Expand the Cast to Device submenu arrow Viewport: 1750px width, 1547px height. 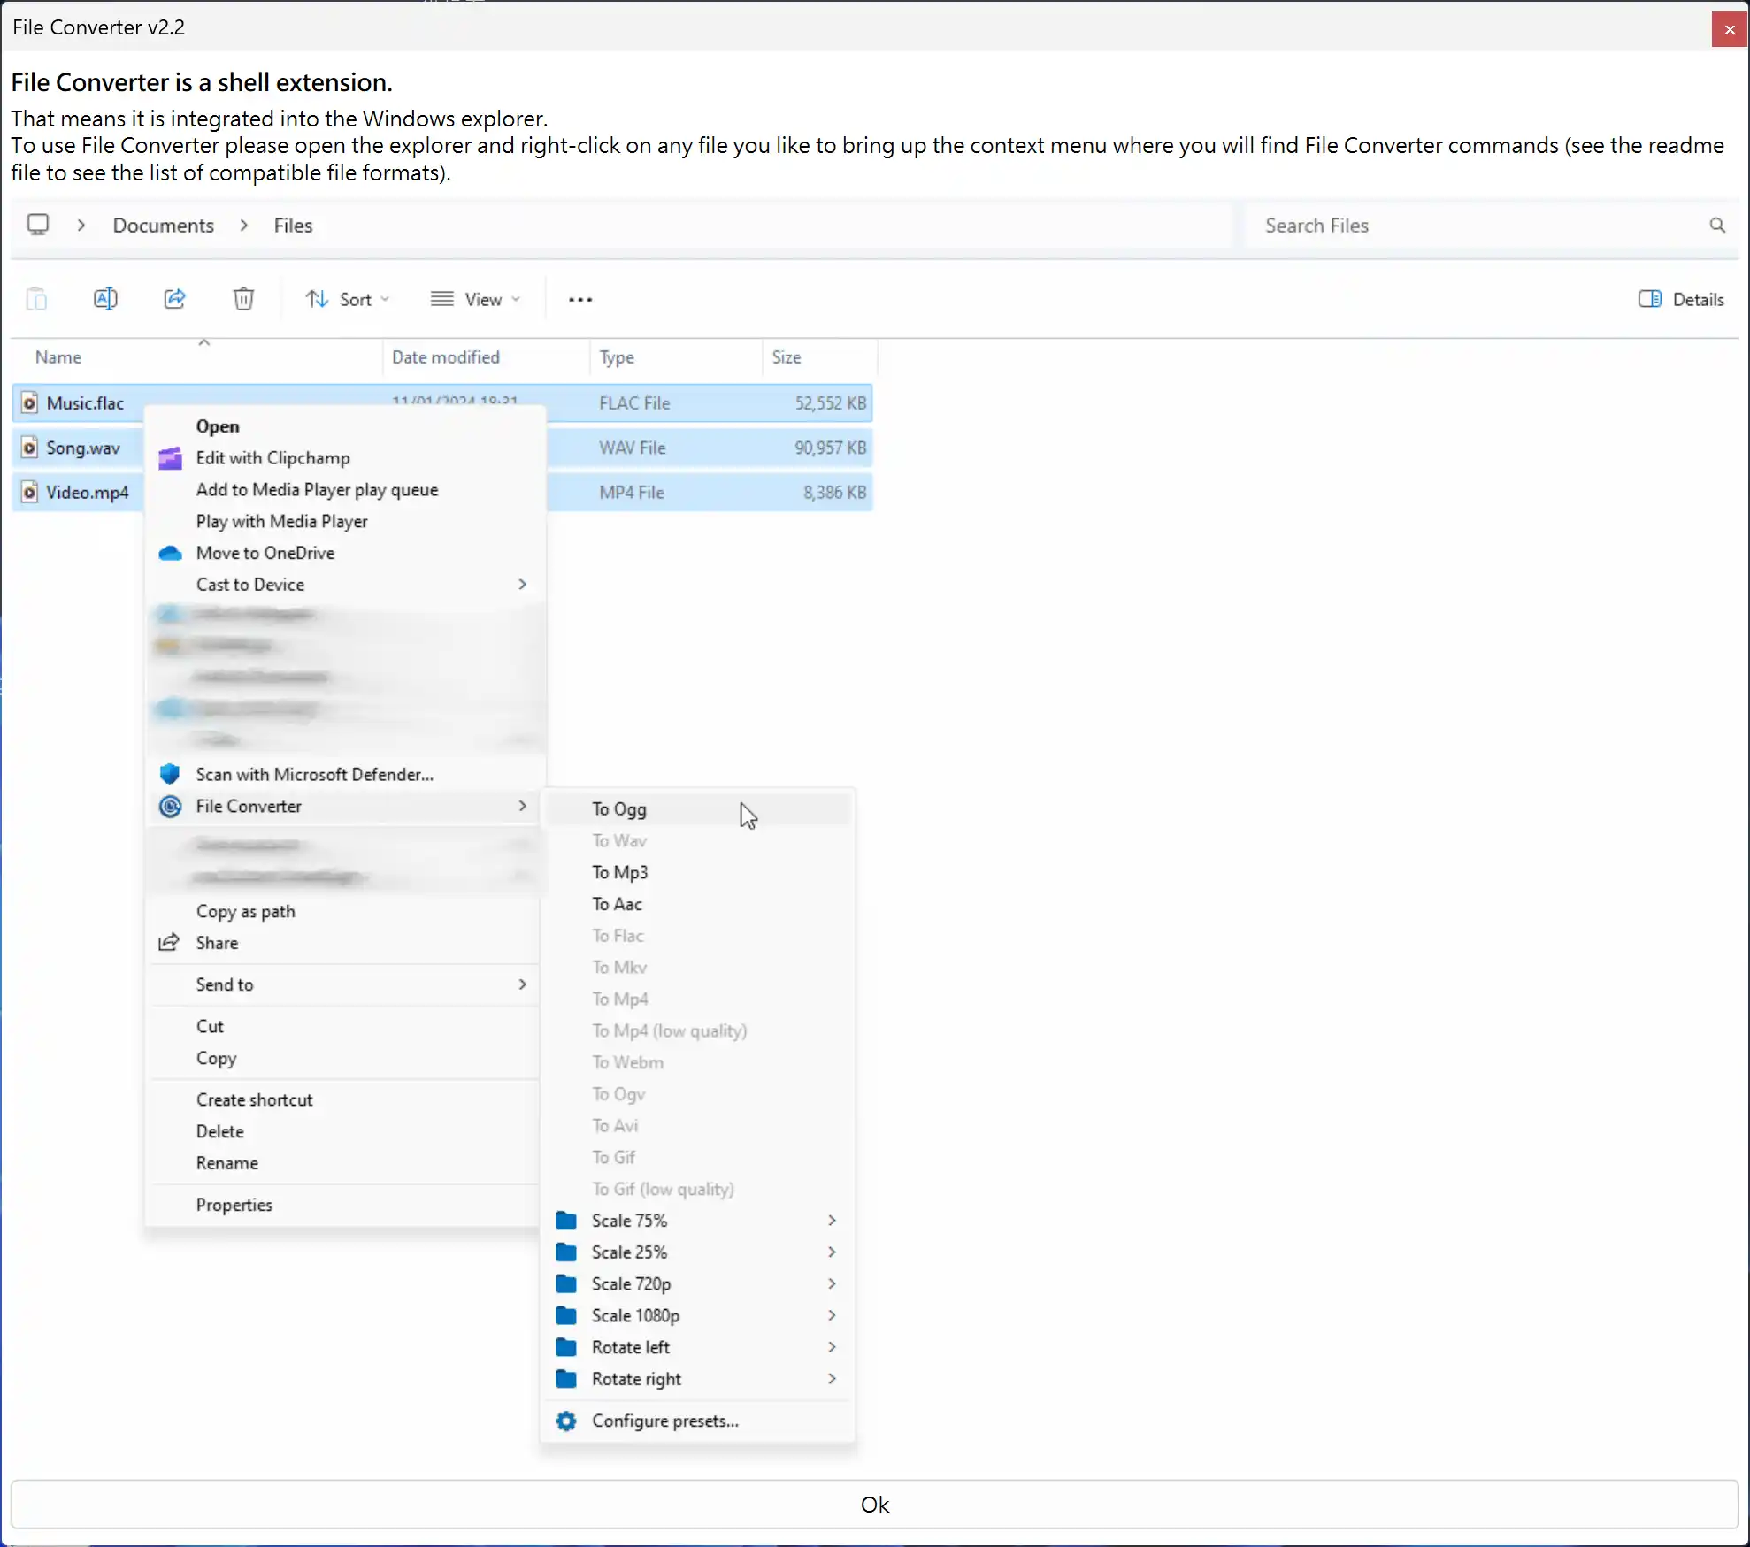(x=522, y=585)
